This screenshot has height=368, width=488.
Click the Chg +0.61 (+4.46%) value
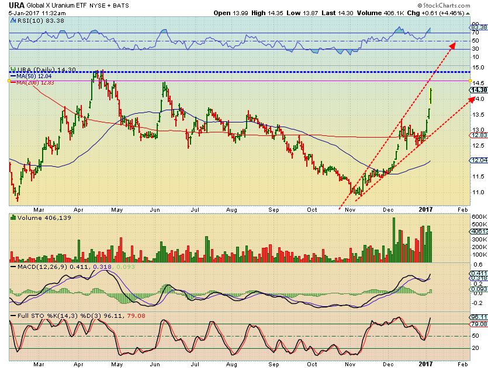(436, 13)
